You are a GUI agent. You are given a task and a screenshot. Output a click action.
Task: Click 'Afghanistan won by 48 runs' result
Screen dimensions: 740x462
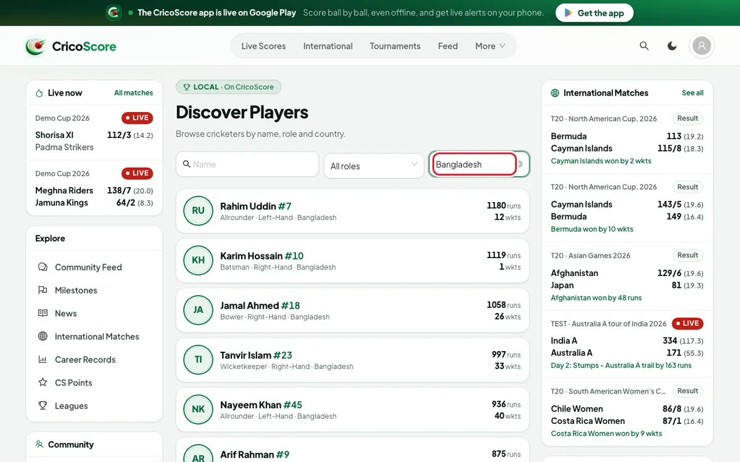[596, 298]
